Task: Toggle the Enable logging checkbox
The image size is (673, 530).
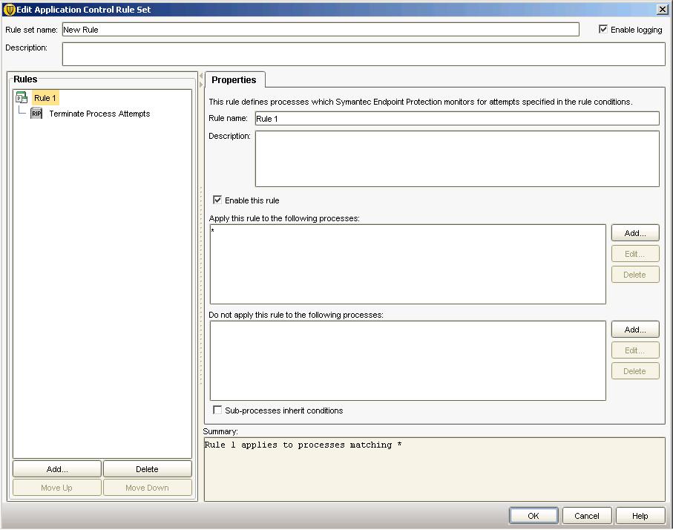Action: tap(603, 29)
